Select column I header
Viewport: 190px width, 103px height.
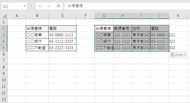(x=141, y=16)
